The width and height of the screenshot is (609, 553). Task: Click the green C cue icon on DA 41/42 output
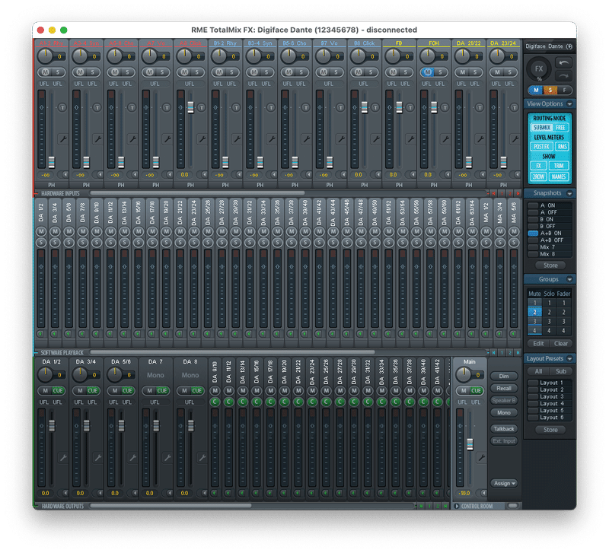coord(437,402)
